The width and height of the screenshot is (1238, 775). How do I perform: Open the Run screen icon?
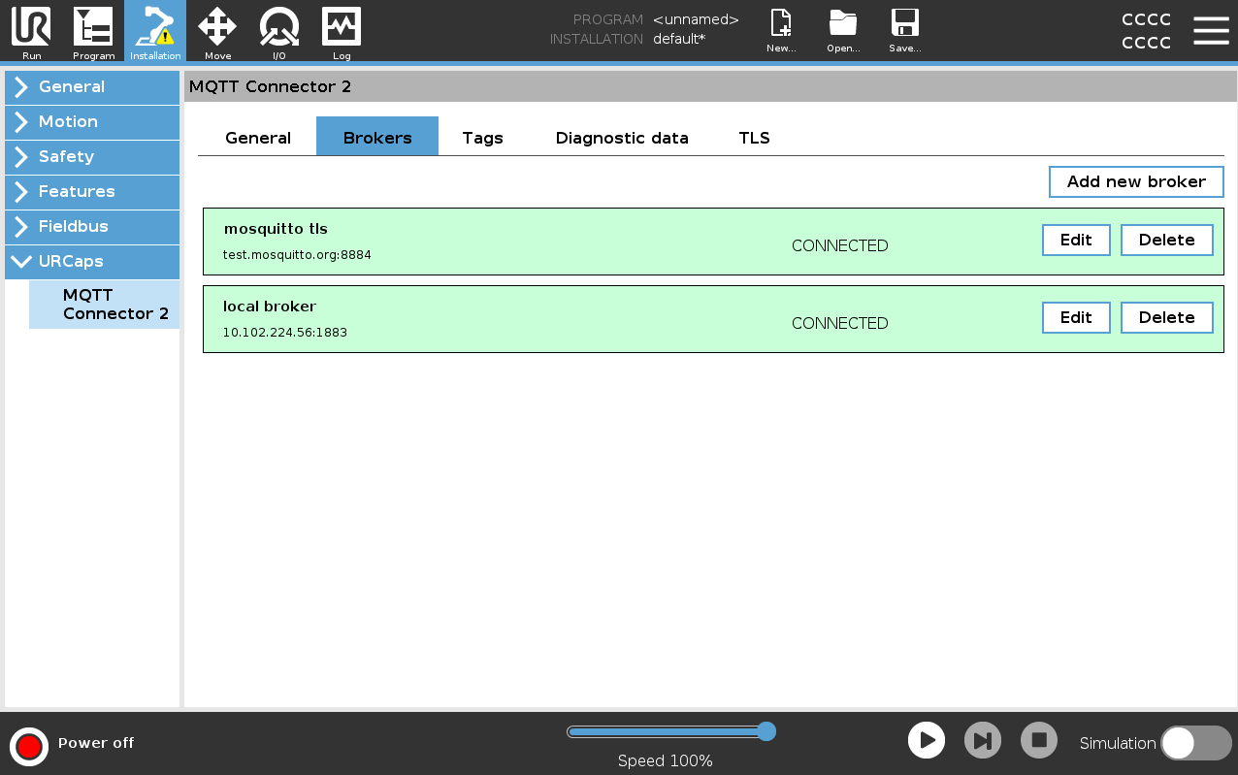[31, 29]
